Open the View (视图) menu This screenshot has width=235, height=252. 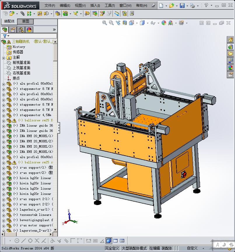pos(80,6)
